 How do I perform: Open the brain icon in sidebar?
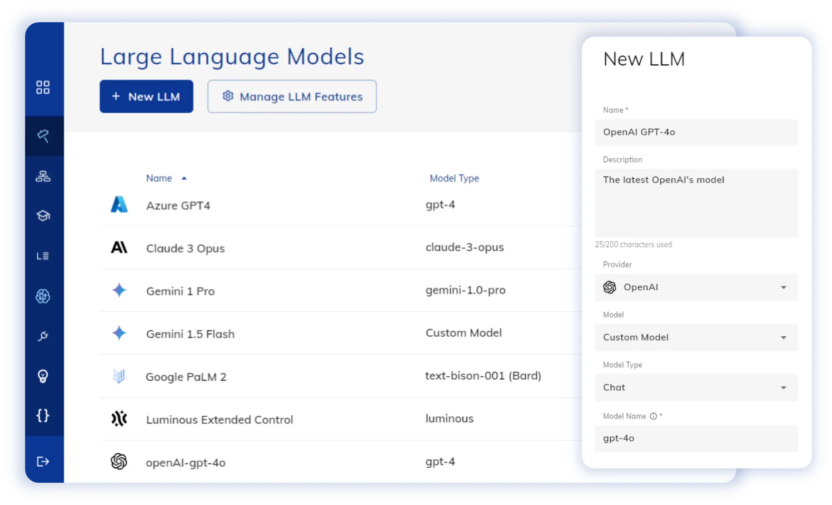pos(43,296)
